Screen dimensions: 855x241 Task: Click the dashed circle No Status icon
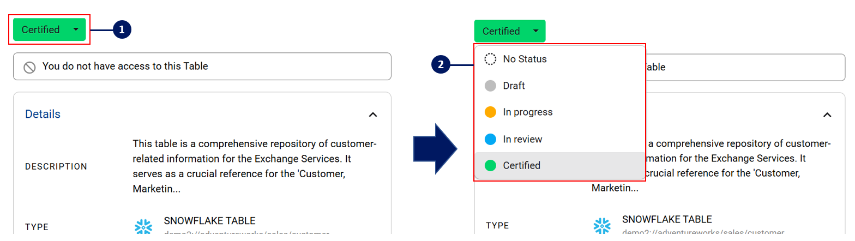(490, 59)
